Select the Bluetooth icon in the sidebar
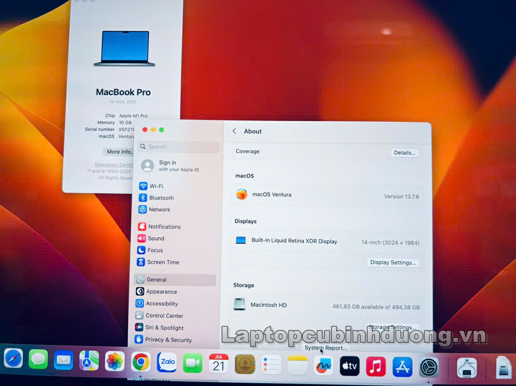The image size is (516, 386). tap(143, 198)
